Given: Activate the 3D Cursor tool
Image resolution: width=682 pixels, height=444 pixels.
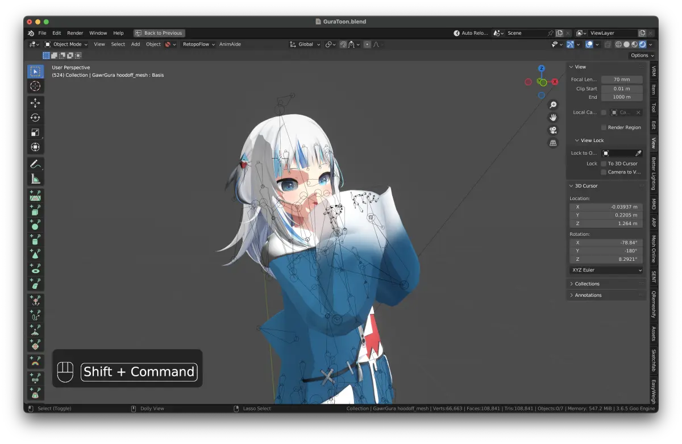Looking at the screenshot, I should click(35, 86).
